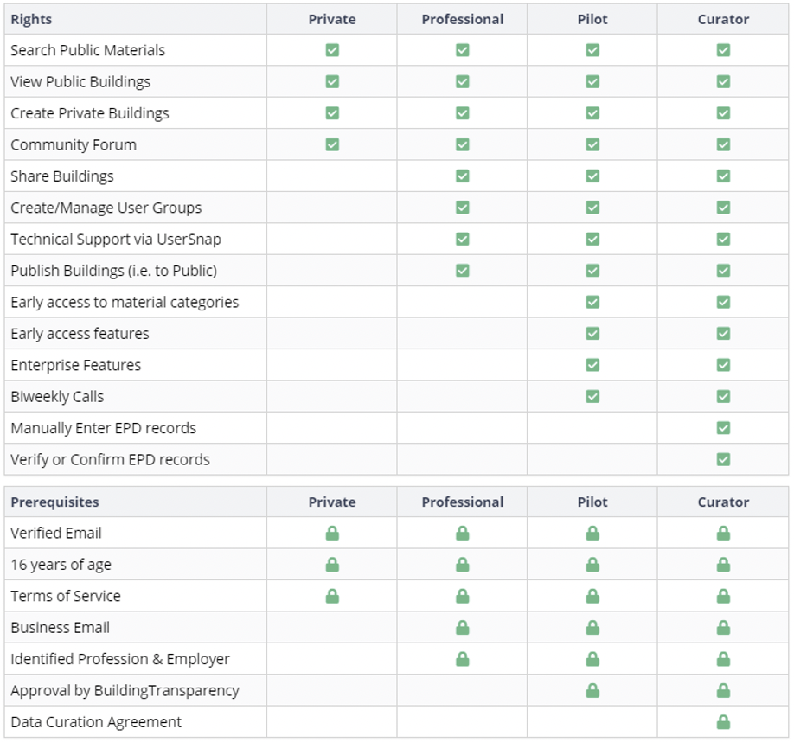Click Private lock for Terms of Service
The image size is (794, 742).
tap(332, 596)
